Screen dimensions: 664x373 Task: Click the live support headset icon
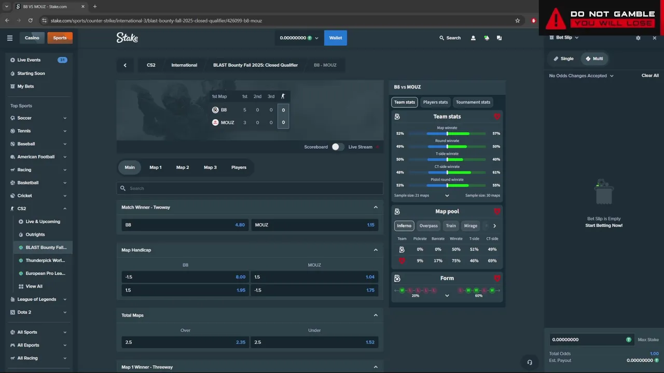pos(530,363)
